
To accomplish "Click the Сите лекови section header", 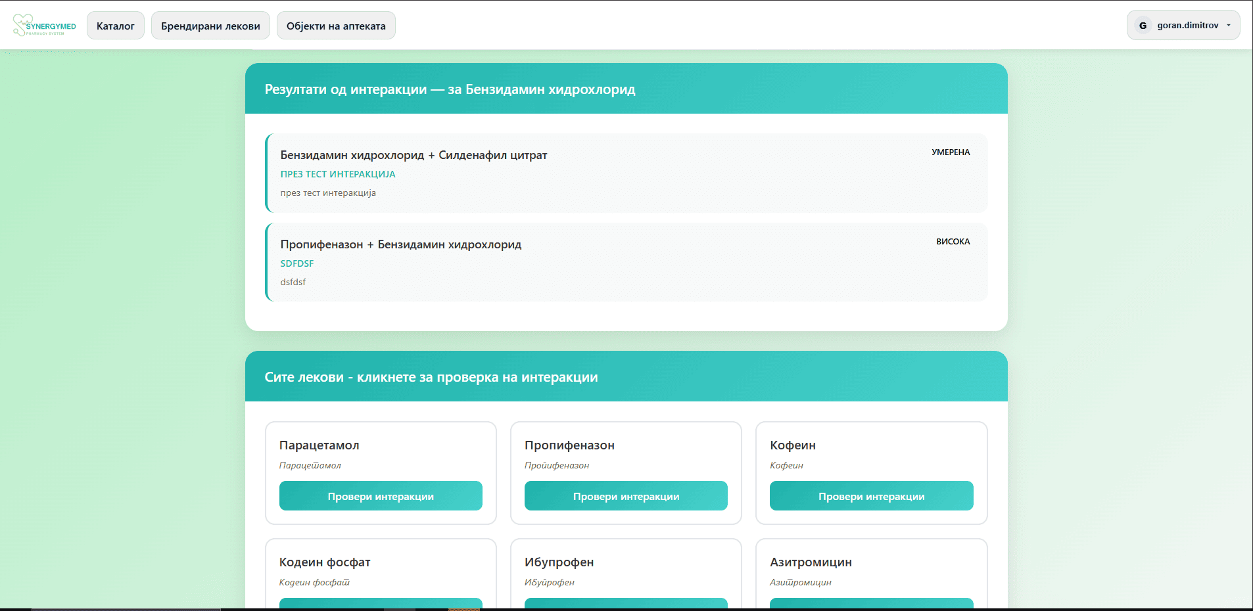I will [x=431, y=377].
